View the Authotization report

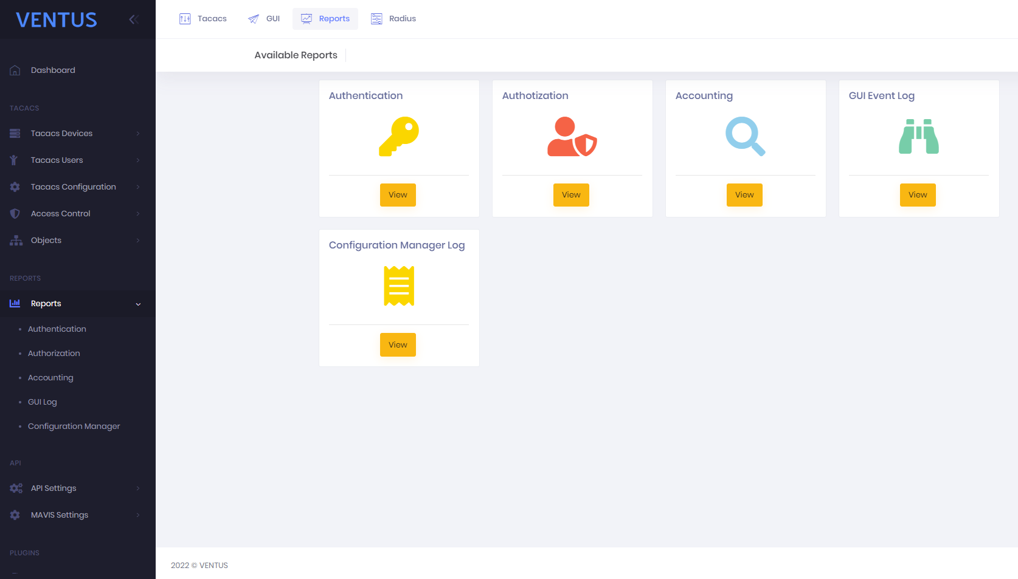coord(571,195)
